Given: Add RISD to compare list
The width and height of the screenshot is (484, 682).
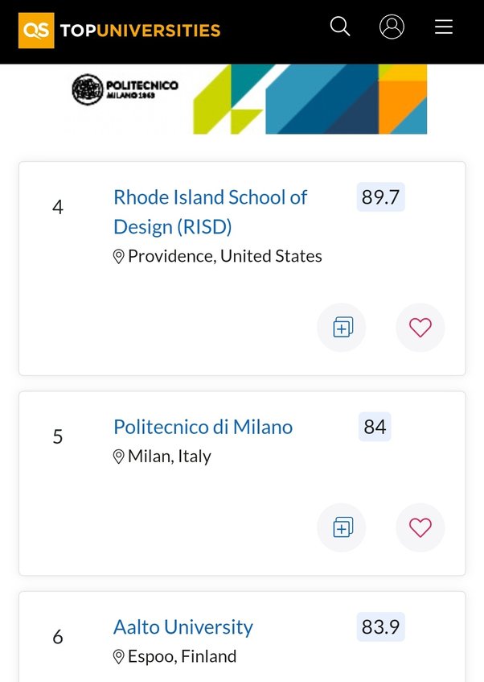Looking at the screenshot, I should point(342,327).
